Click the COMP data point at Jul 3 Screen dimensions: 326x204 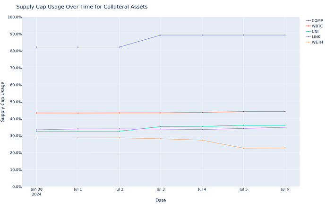coord(161,35)
